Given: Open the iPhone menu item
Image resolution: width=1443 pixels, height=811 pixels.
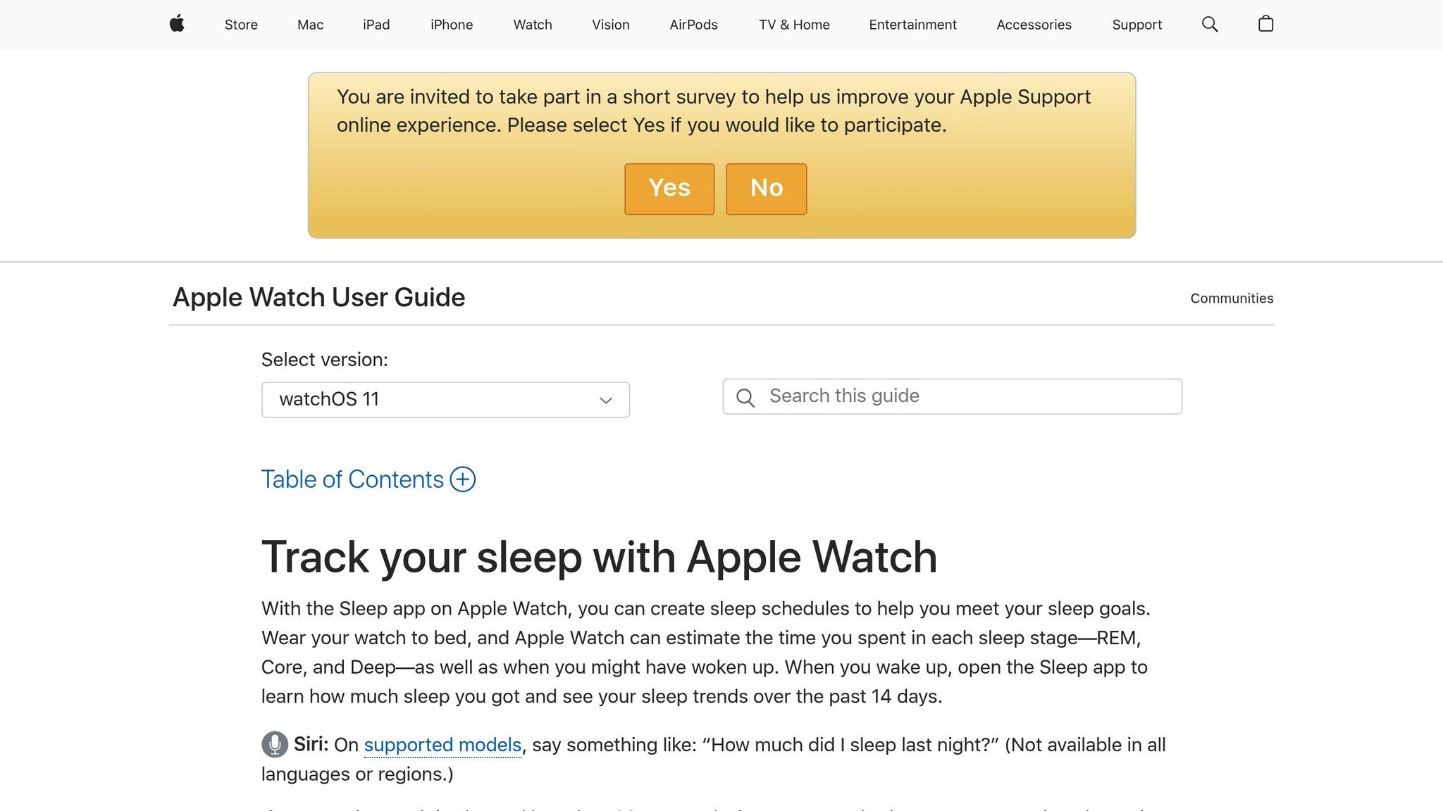Looking at the screenshot, I should coord(452,25).
